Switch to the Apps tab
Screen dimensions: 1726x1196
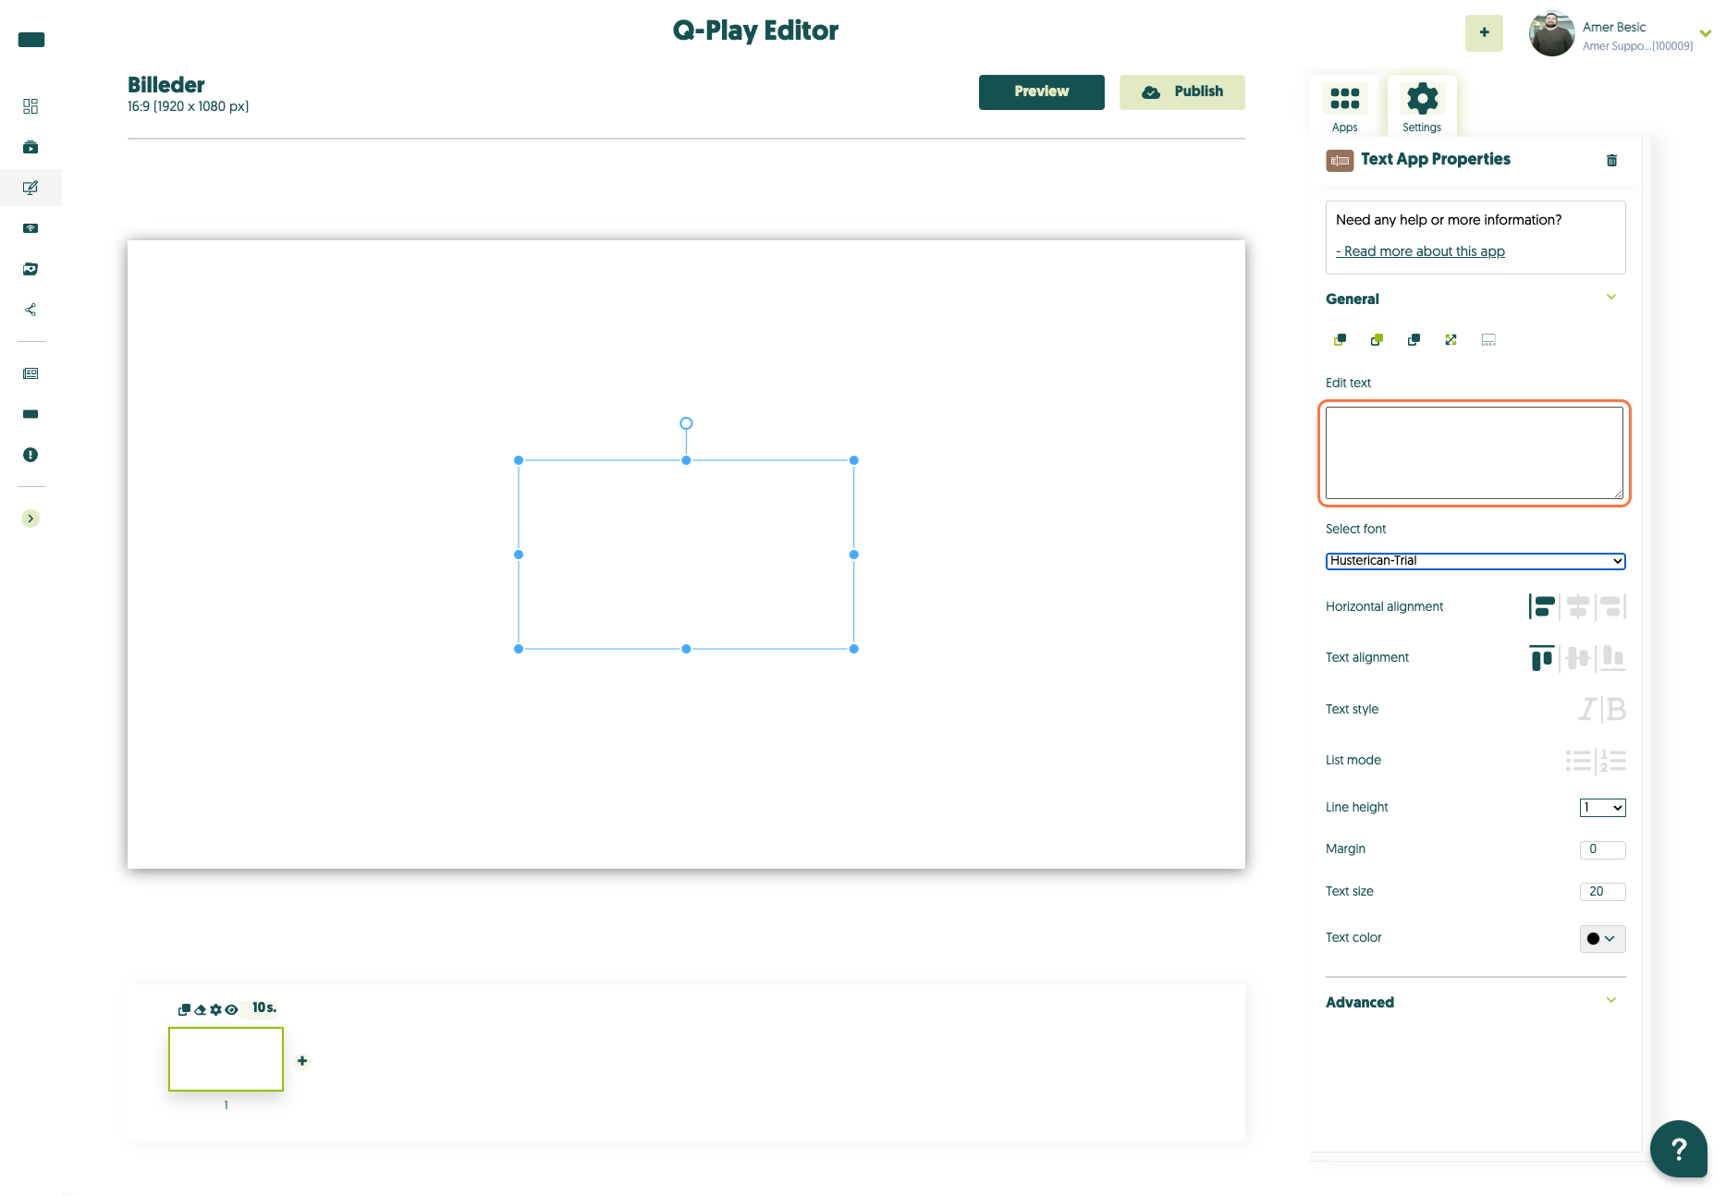click(x=1344, y=106)
